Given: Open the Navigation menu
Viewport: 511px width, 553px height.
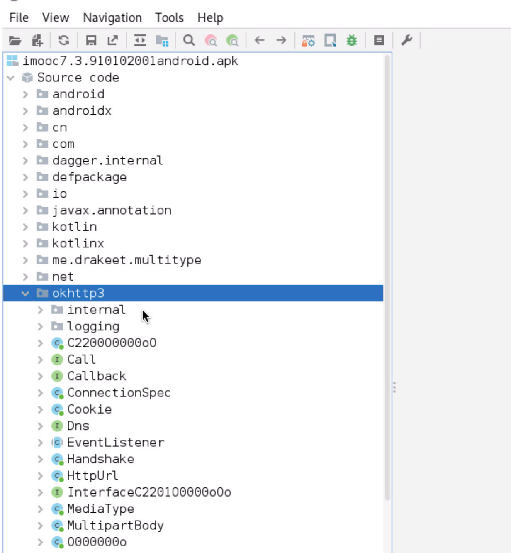Looking at the screenshot, I should pyautogui.click(x=112, y=18).
